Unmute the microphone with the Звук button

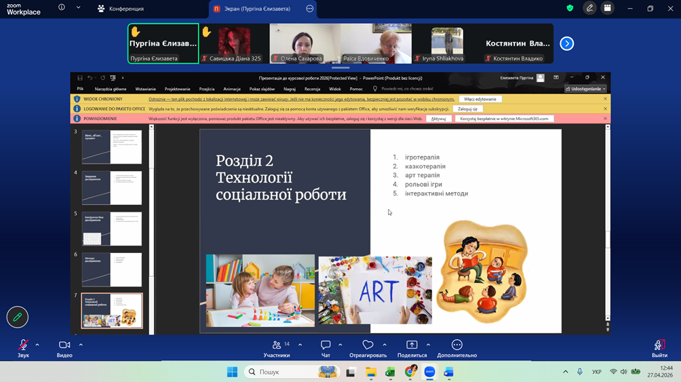click(23, 345)
